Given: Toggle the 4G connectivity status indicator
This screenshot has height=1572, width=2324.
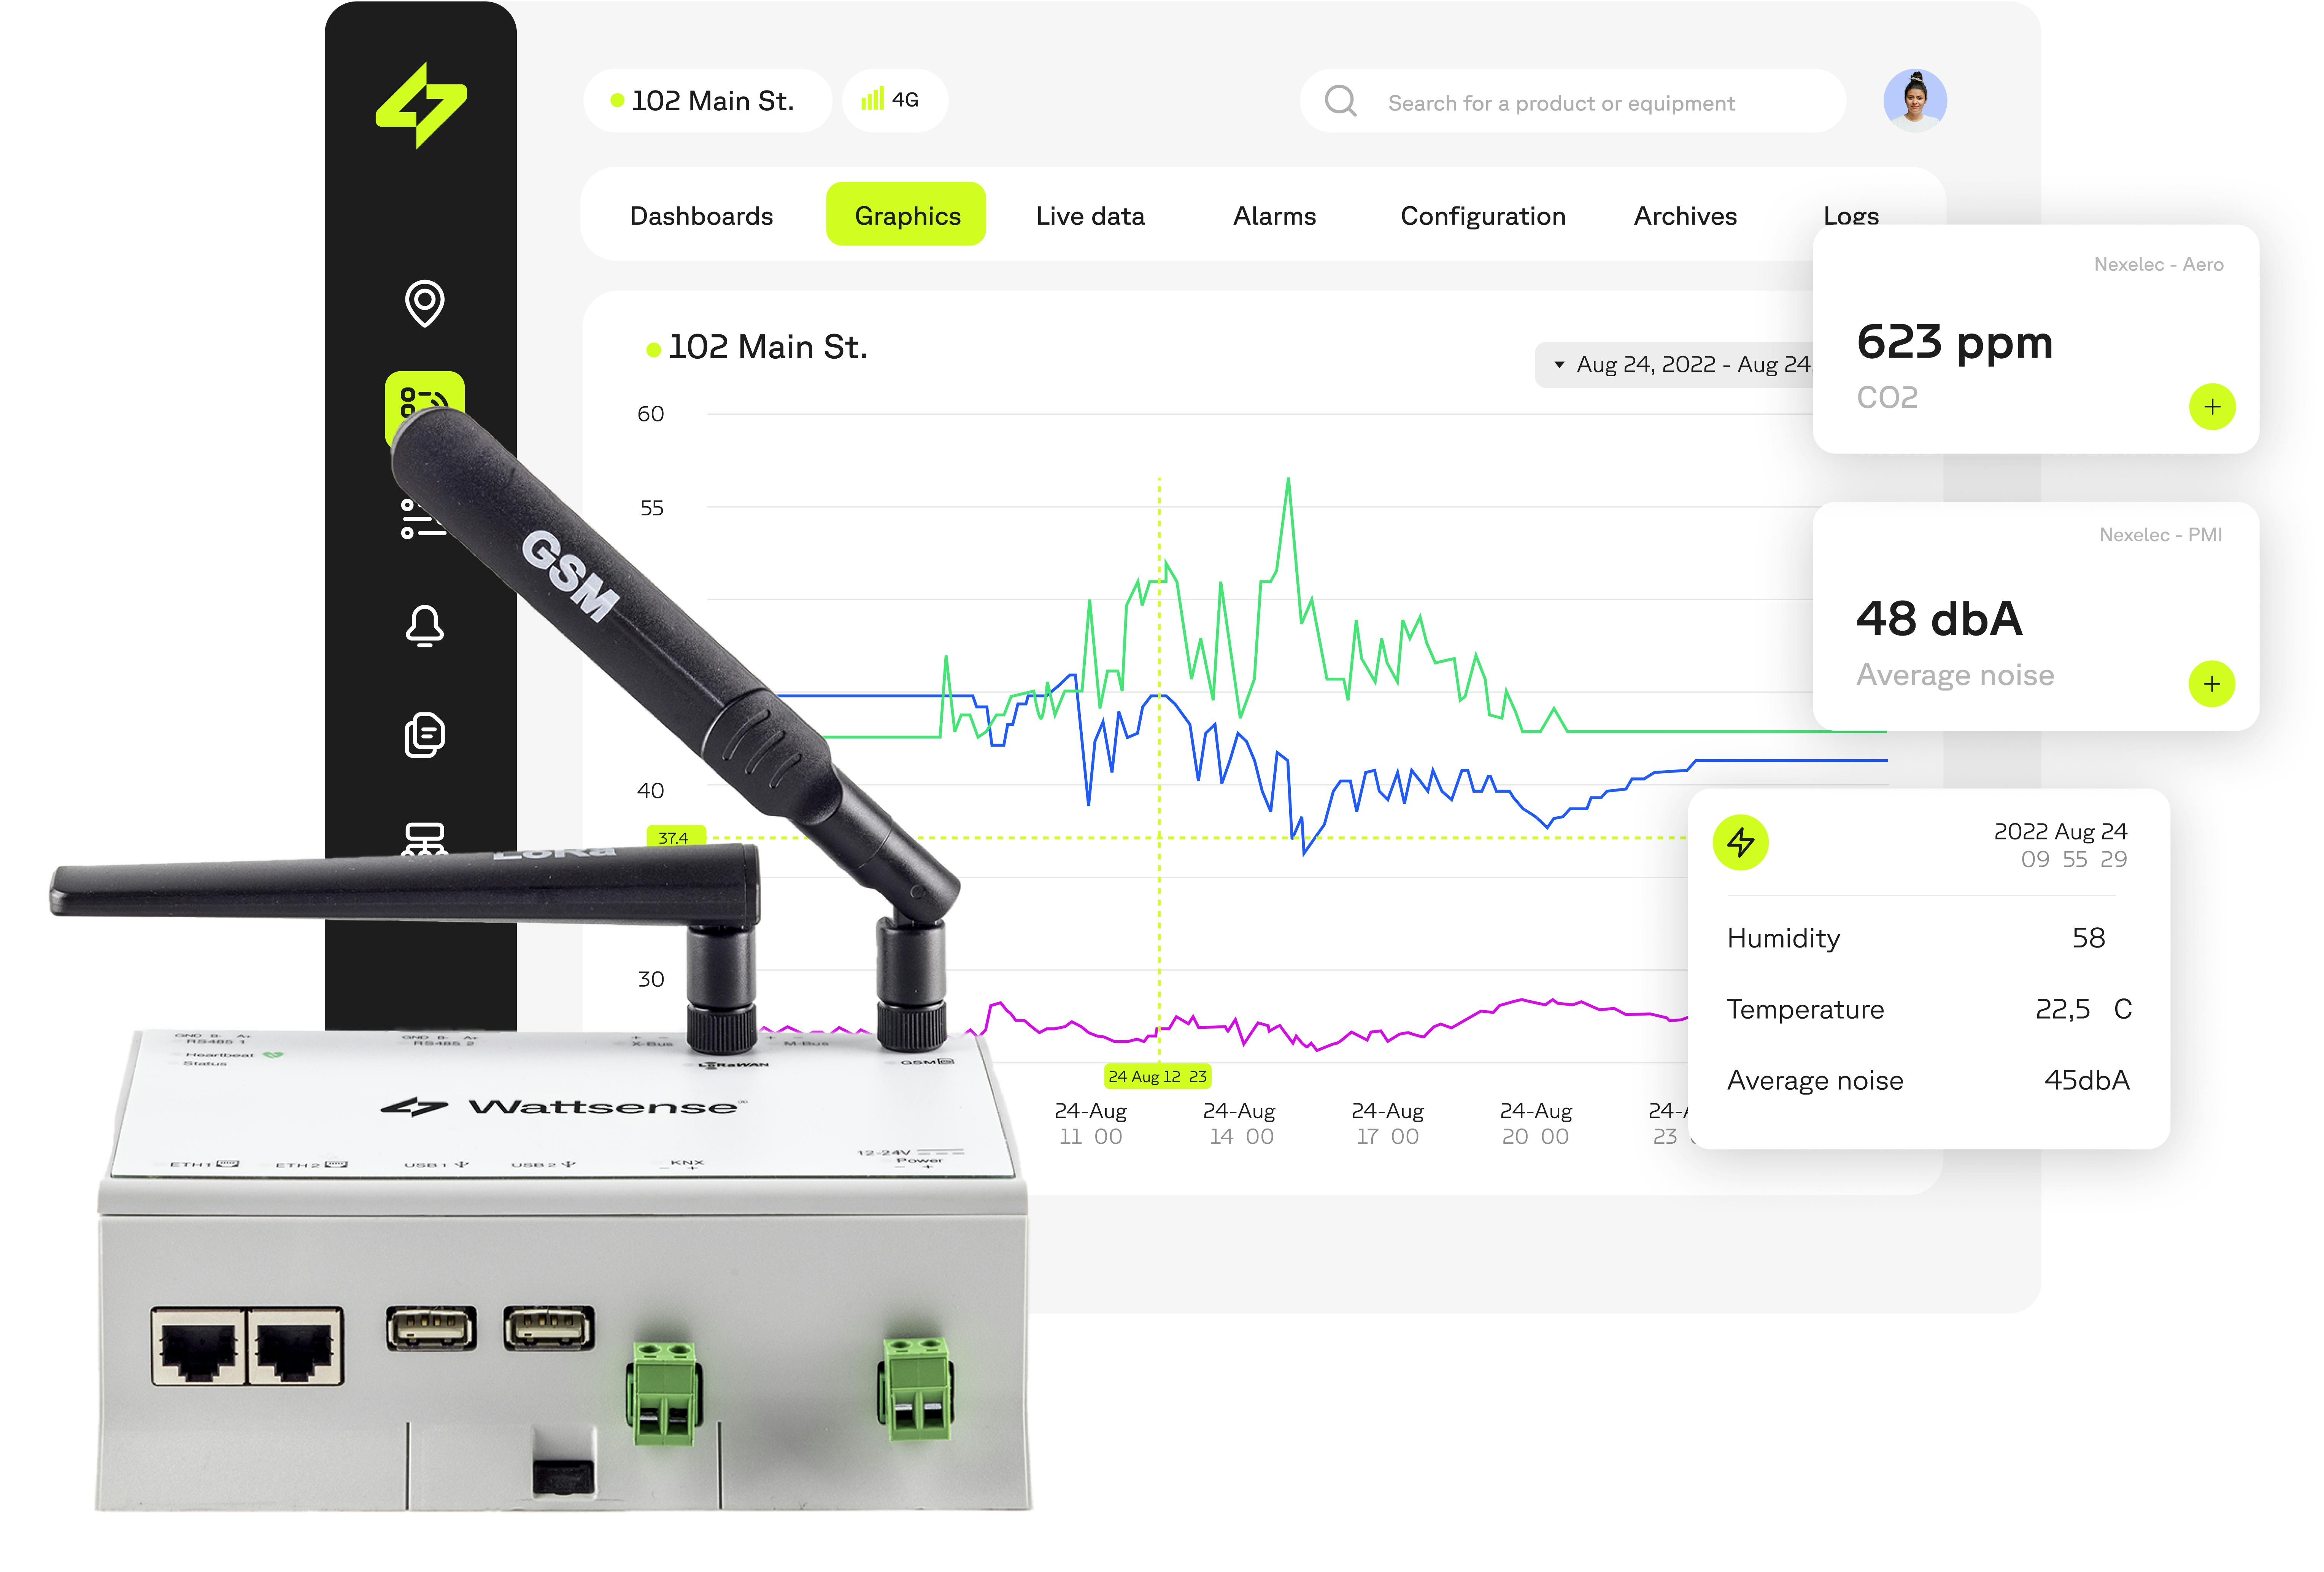Looking at the screenshot, I should pos(894,100).
